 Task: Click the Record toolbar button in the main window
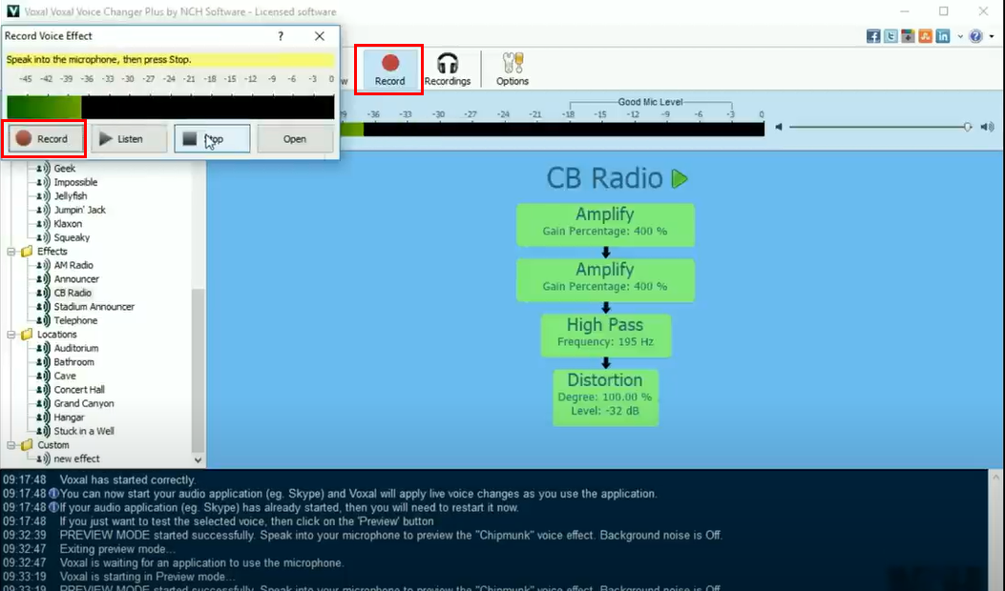[389, 70]
